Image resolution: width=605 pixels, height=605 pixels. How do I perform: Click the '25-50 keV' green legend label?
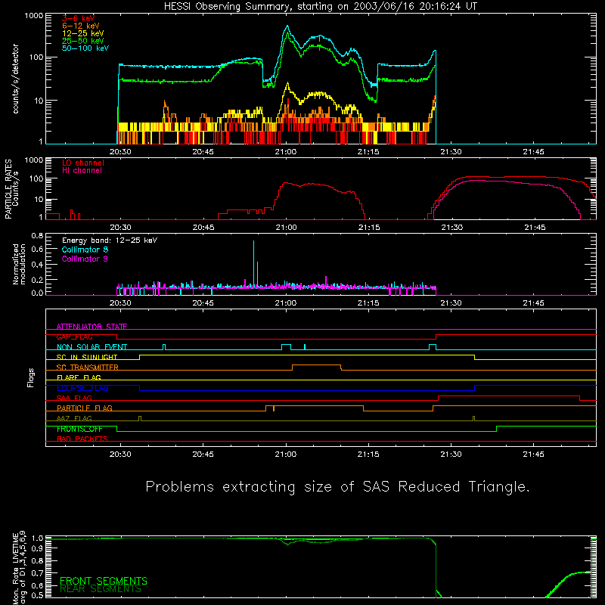[x=83, y=41]
